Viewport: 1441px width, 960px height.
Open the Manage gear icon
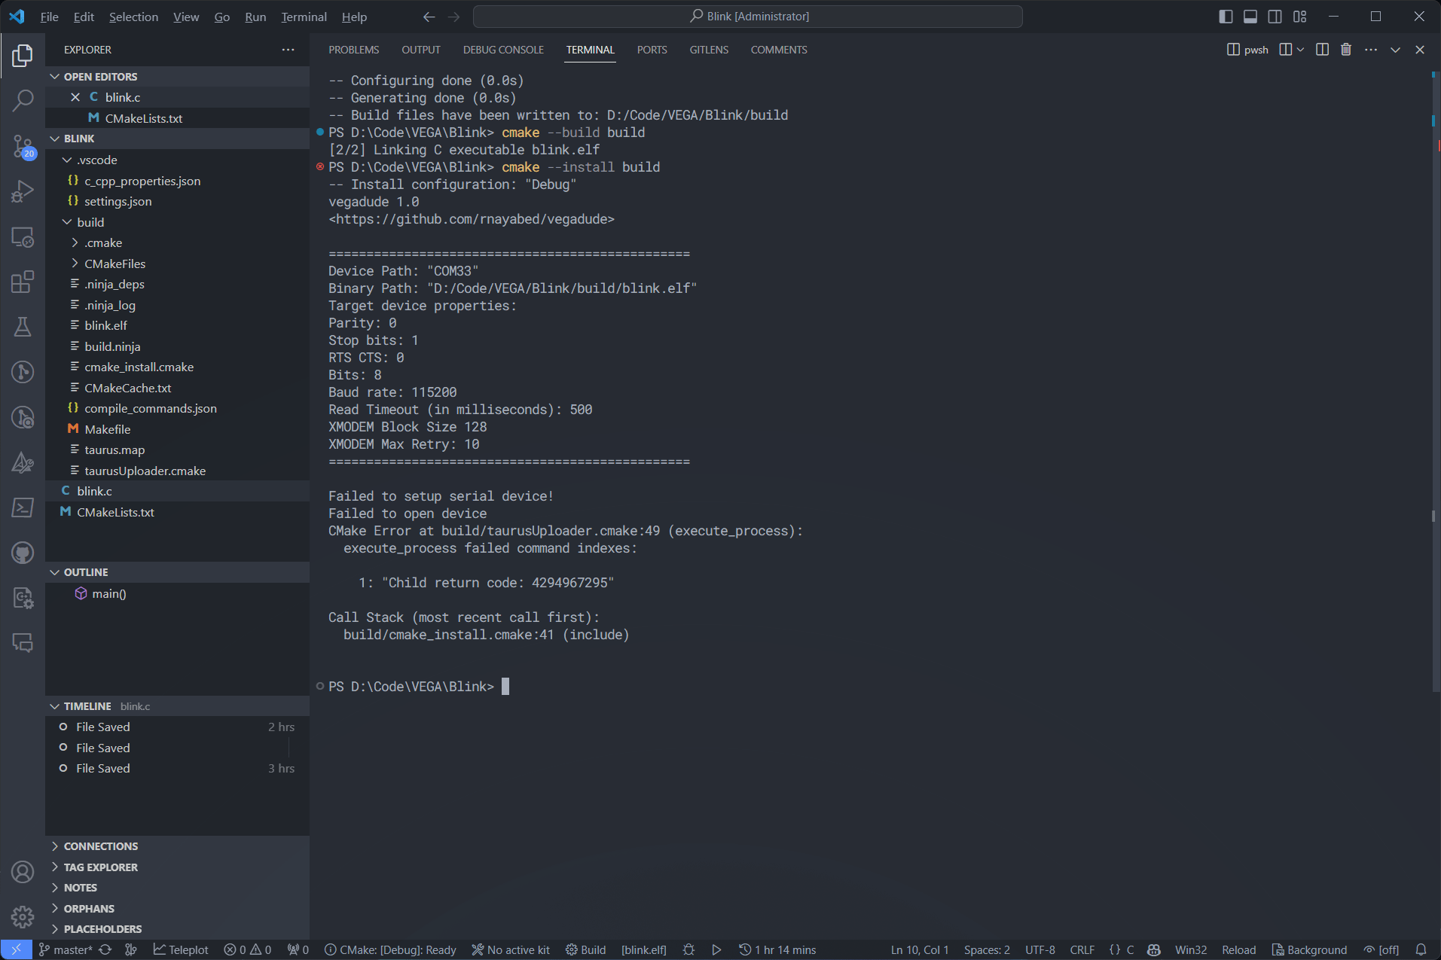tap(23, 916)
